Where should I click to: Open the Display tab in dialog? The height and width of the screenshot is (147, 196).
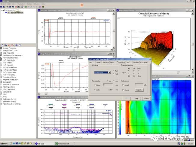[x=136, y=62]
